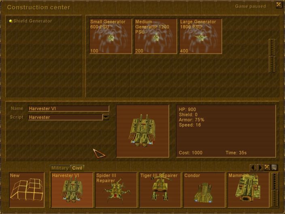Select the Condor unit card
285x214 pixels.
coord(204,190)
